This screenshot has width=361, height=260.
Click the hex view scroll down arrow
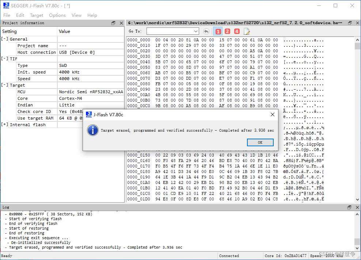tap(357, 200)
